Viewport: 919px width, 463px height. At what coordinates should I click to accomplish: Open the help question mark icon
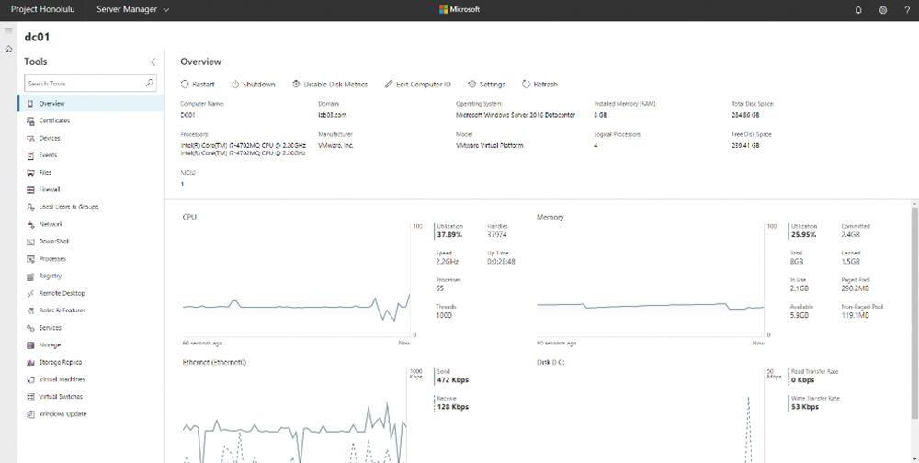point(907,10)
